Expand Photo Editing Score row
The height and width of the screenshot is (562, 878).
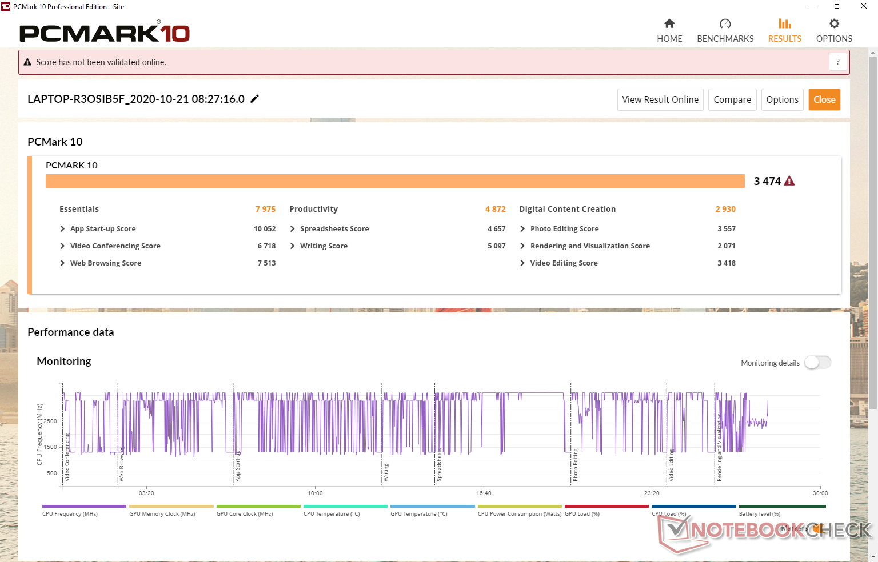pyautogui.click(x=522, y=229)
